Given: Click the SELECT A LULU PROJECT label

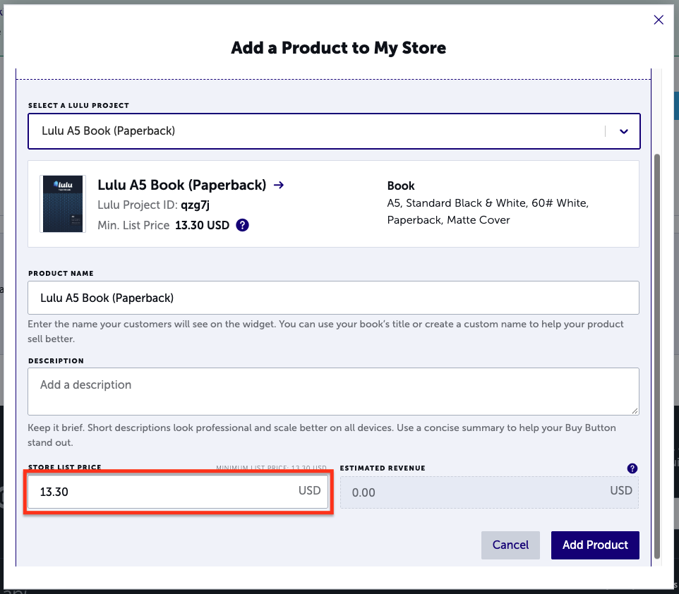Looking at the screenshot, I should coord(79,105).
